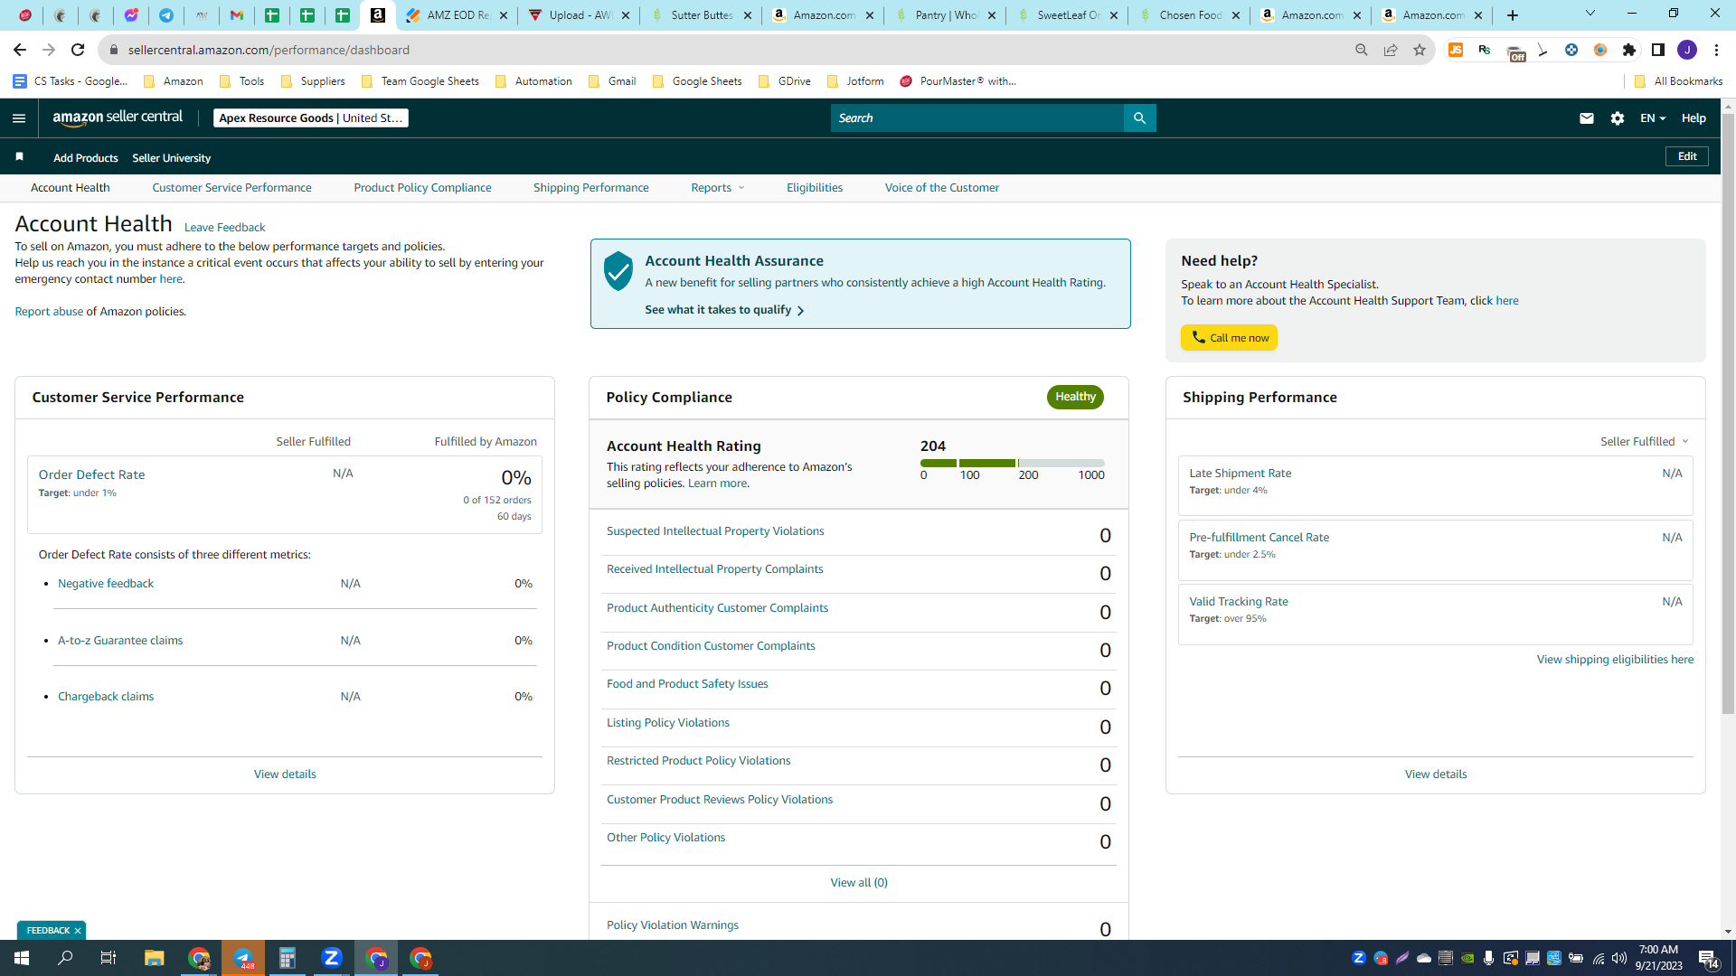Open the All Bookmarks folder
1736x976 pixels.
(1678, 81)
